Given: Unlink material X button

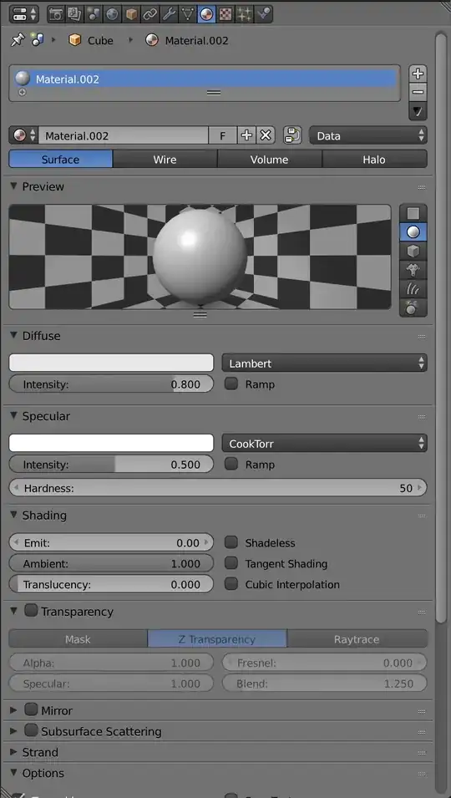Looking at the screenshot, I should [266, 135].
